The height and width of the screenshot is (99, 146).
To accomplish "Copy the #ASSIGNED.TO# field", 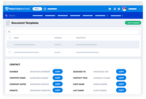I will coord(121,72).
